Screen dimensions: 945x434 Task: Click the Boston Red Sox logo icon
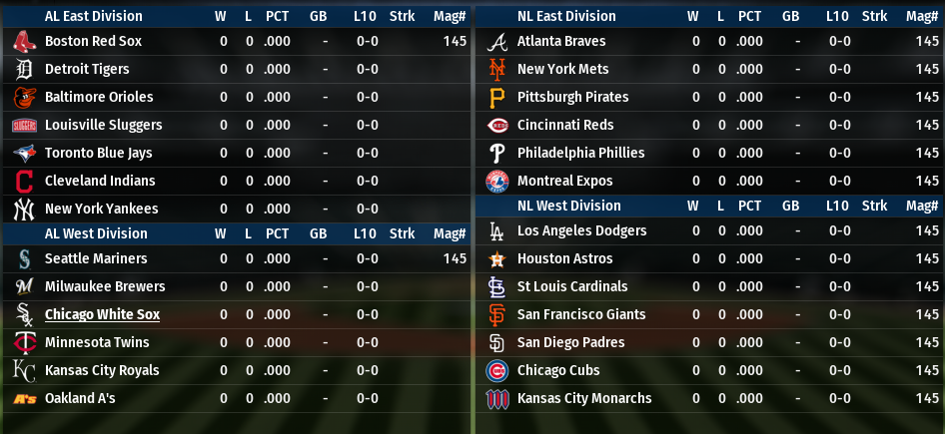[x=24, y=42]
